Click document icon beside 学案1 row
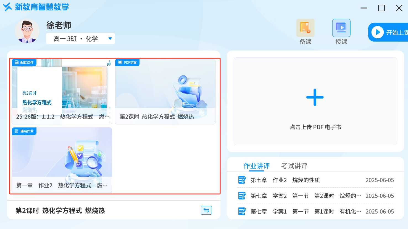This screenshot has width=408, height=229. (x=242, y=212)
